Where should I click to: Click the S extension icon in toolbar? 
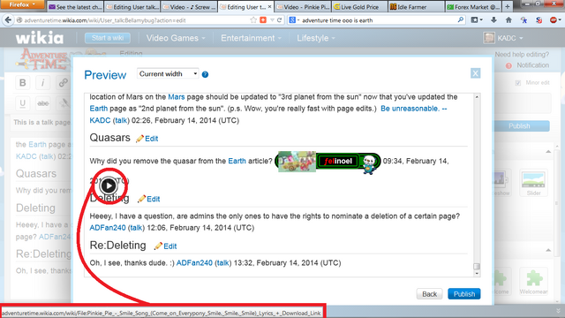[539, 20]
